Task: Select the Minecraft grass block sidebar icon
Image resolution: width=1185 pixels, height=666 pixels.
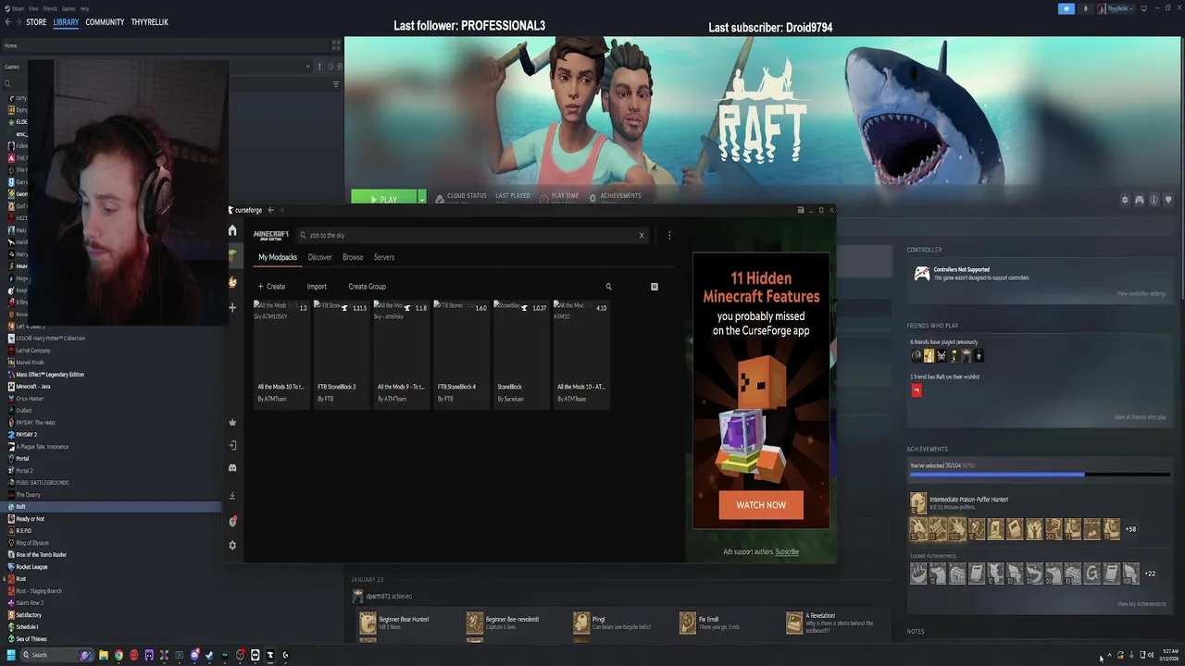Action: 232,254
